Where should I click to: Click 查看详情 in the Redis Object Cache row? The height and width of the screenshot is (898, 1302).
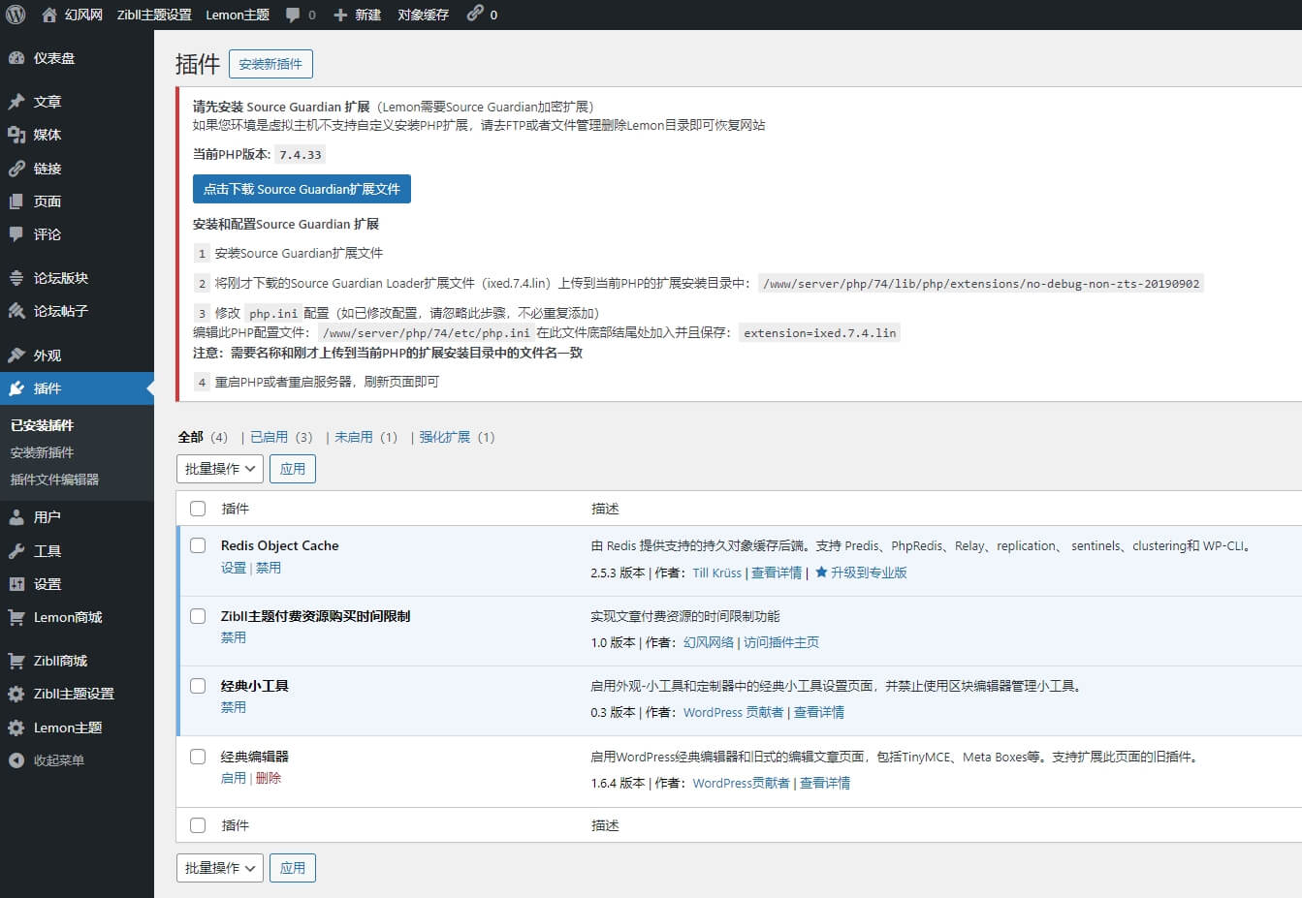[x=777, y=573]
